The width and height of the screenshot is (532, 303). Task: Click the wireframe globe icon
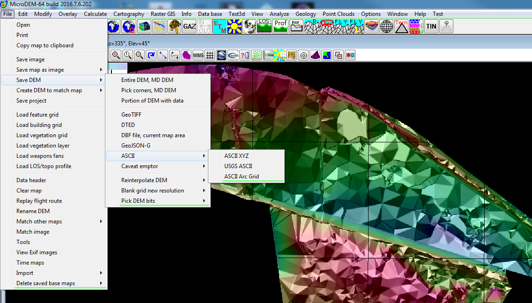[x=386, y=27]
